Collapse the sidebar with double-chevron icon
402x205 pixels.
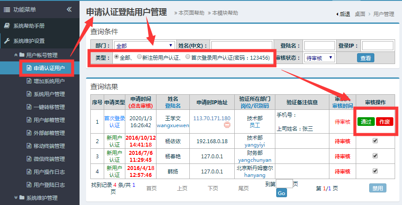(69, 9)
